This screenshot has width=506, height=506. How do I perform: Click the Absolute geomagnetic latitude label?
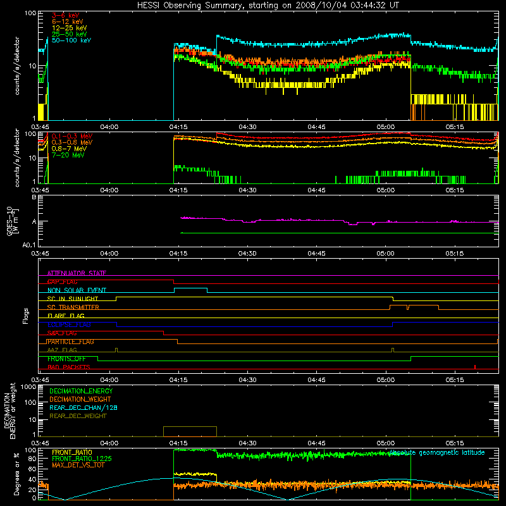pyautogui.click(x=437, y=452)
